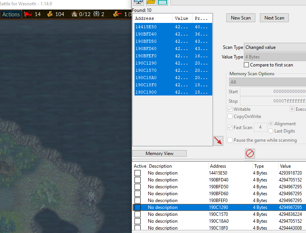This screenshot has width=306, height=233.
Task: Open Memory View
Action: [x=159, y=154]
